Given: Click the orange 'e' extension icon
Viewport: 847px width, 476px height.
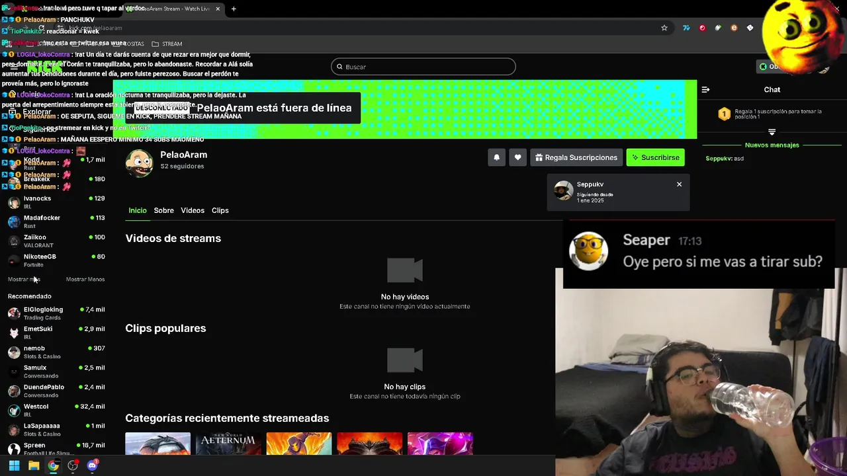Looking at the screenshot, I should (x=734, y=28).
